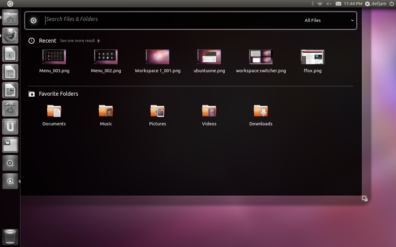Click the 'Favorite Folders' heading text

[58, 94]
